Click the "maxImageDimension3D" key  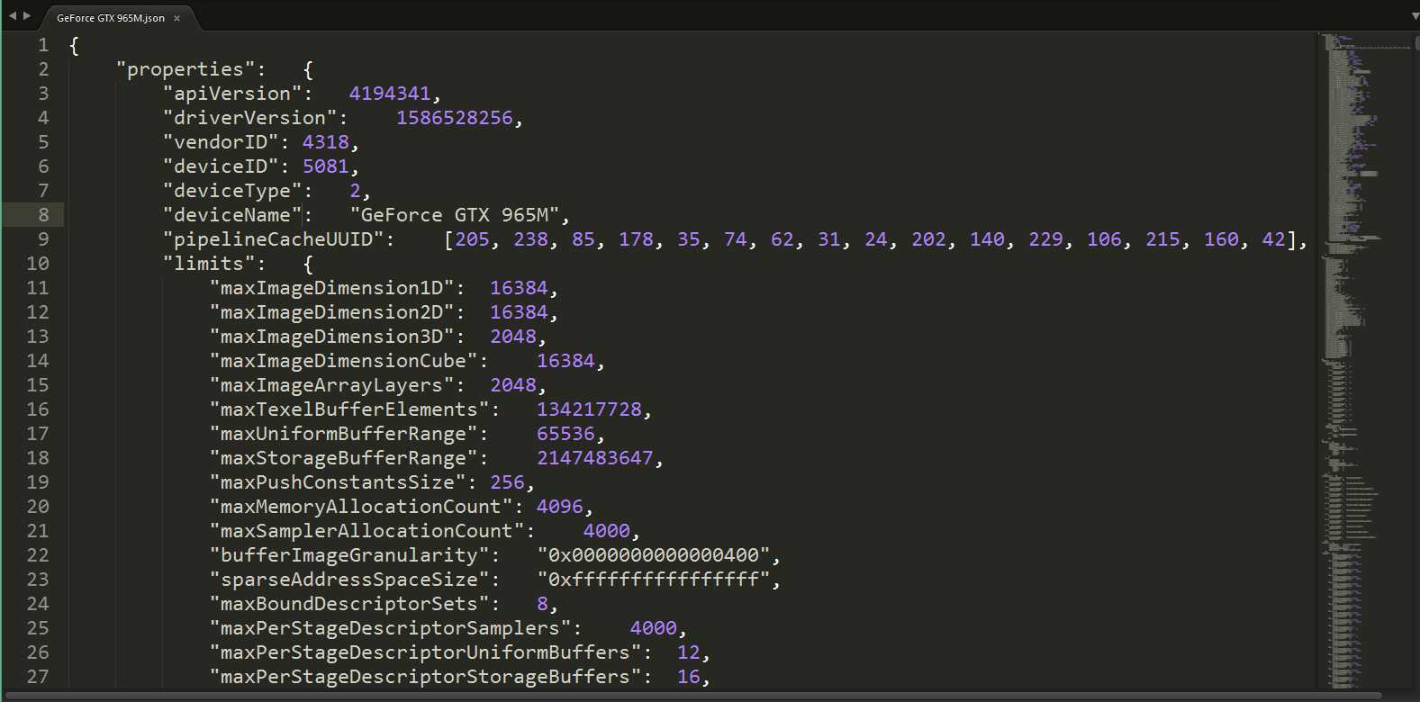click(x=331, y=337)
